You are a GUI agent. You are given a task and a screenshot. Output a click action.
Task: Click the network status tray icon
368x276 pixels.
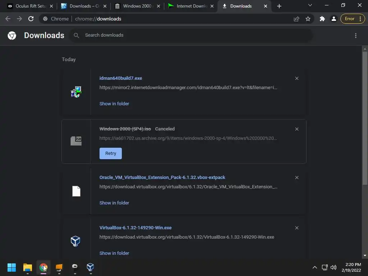click(x=325, y=267)
